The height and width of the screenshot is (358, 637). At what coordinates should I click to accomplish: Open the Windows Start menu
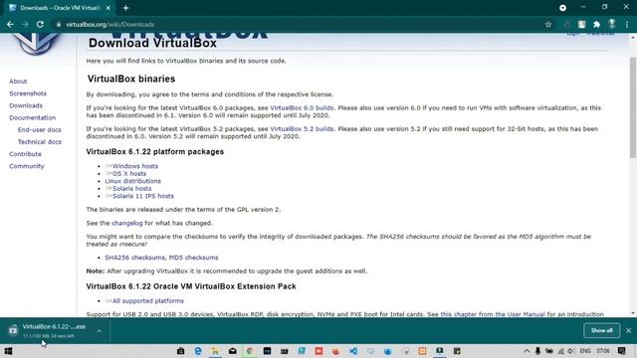8,351
